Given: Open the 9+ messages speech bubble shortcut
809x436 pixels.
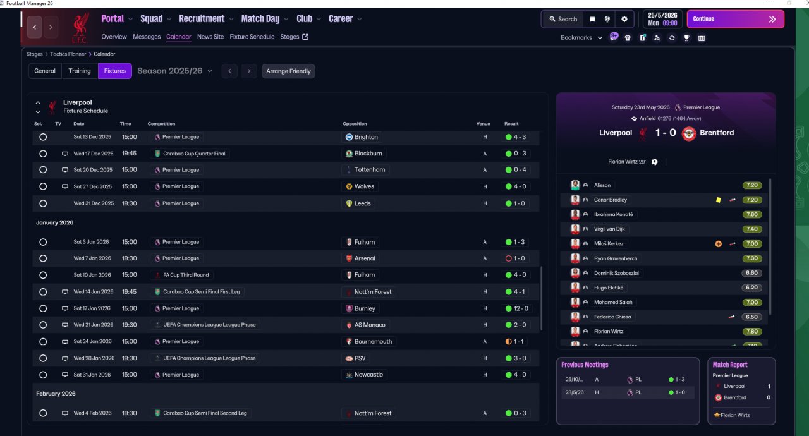Looking at the screenshot, I should tap(614, 37).
